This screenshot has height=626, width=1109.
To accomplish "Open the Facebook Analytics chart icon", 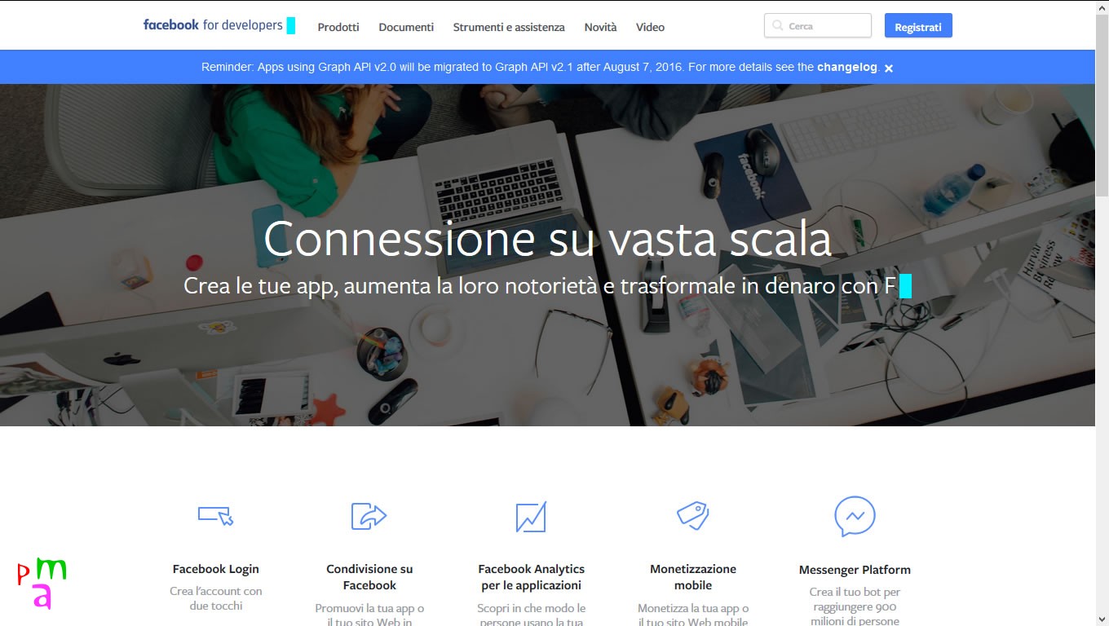I will point(531,516).
